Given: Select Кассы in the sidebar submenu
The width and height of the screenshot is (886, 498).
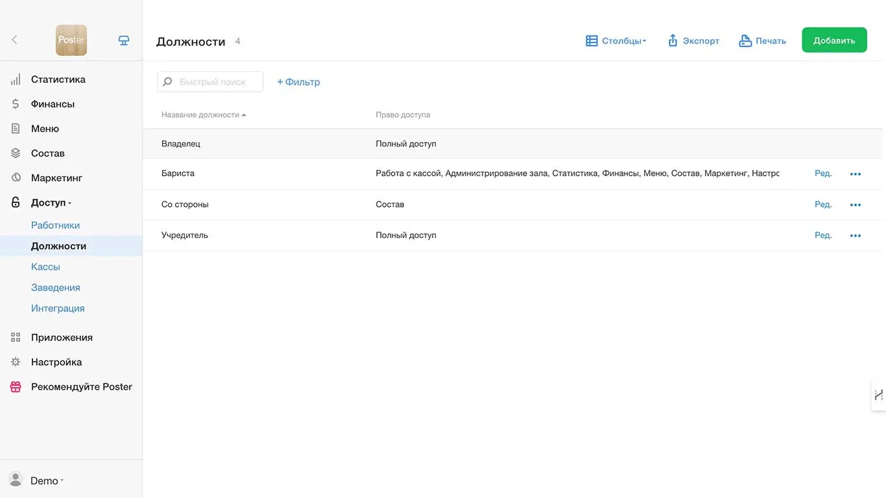Looking at the screenshot, I should (x=45, y=267).
